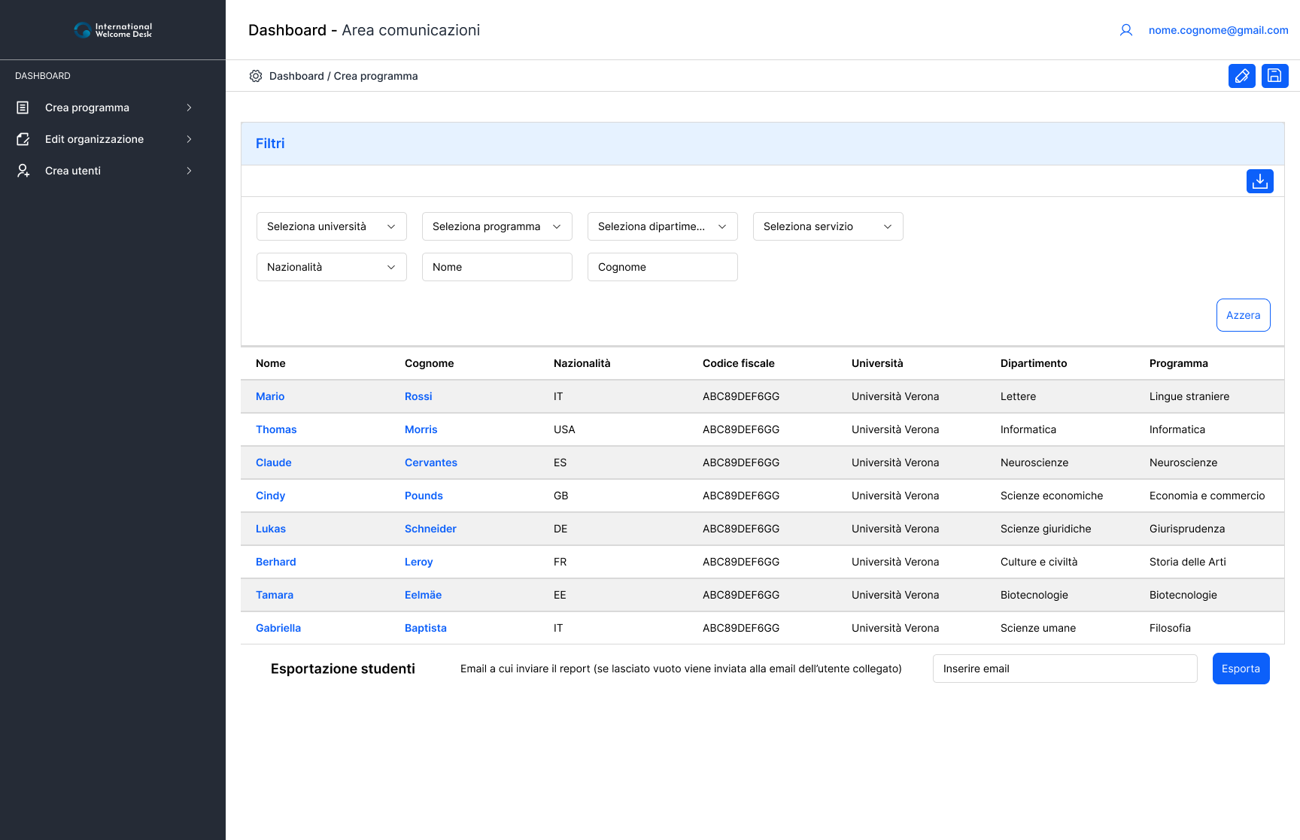Open the Seleziona dipartimento dropdown
1300x840 pixels.
(663, 226)
